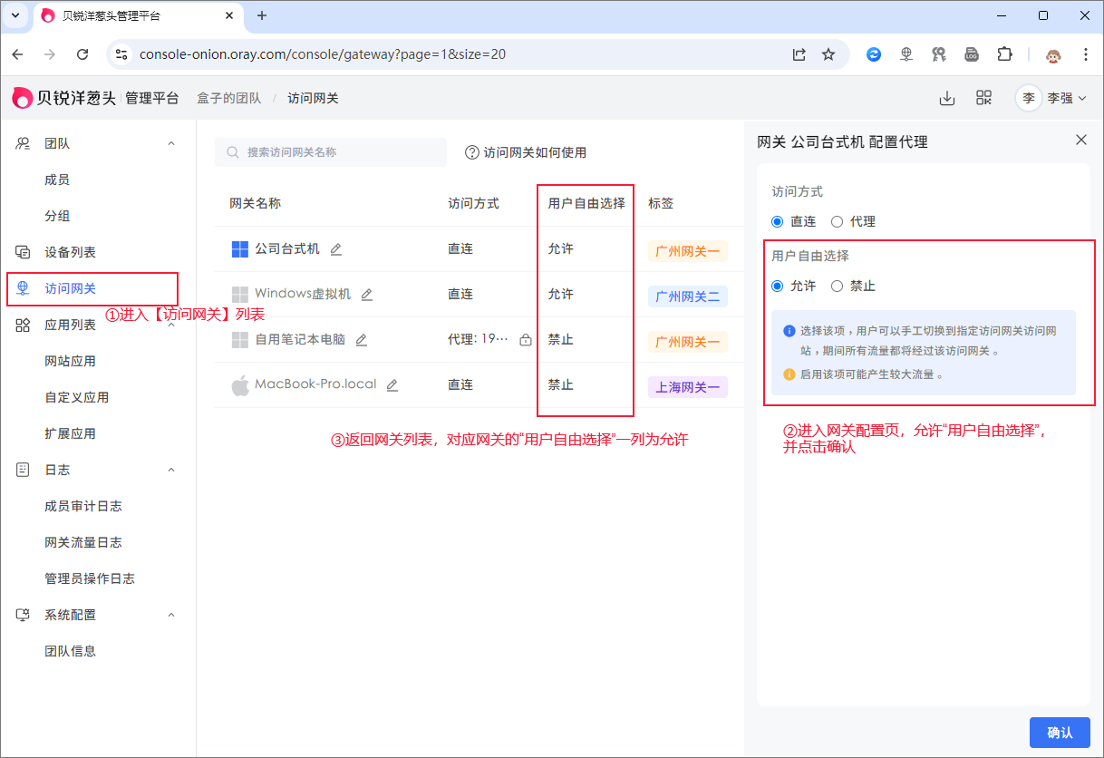Select 直连 access method radio
Screen dimensions: 1104x758
click(x=777, y=221)
